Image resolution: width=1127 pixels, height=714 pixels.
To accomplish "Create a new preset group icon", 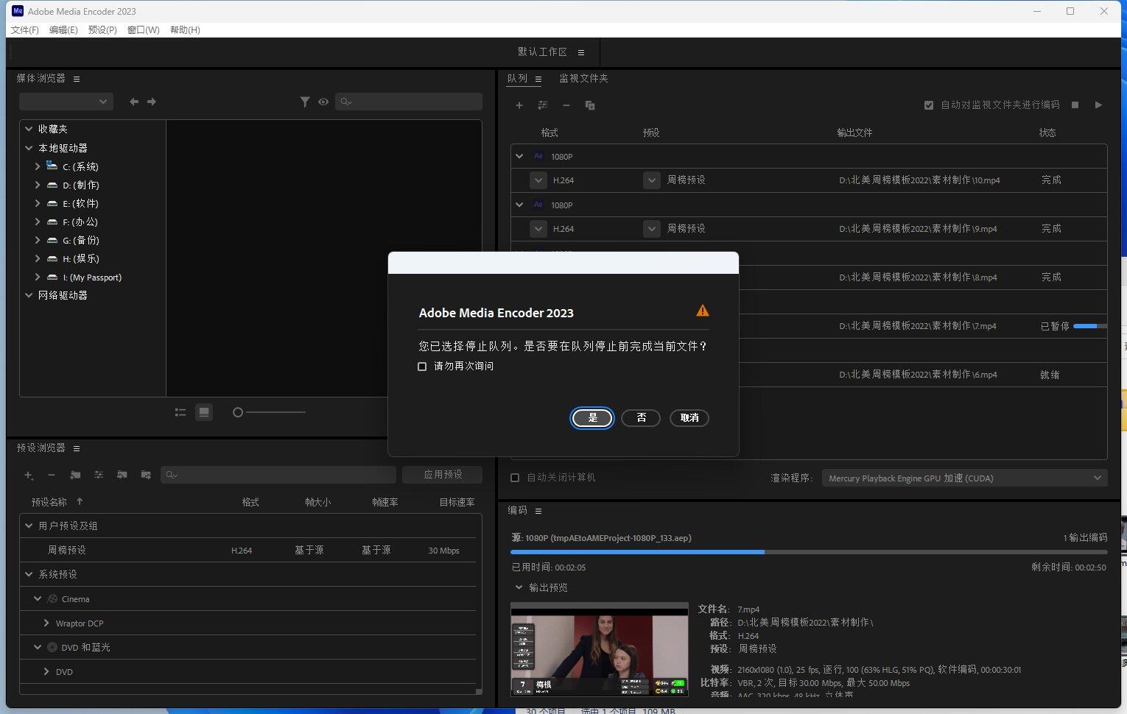I will point(75,475).
